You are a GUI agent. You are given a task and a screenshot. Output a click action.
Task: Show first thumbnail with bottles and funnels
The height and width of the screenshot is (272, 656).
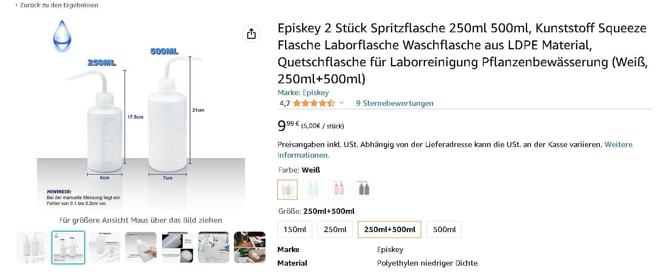[x=32, y=247]
